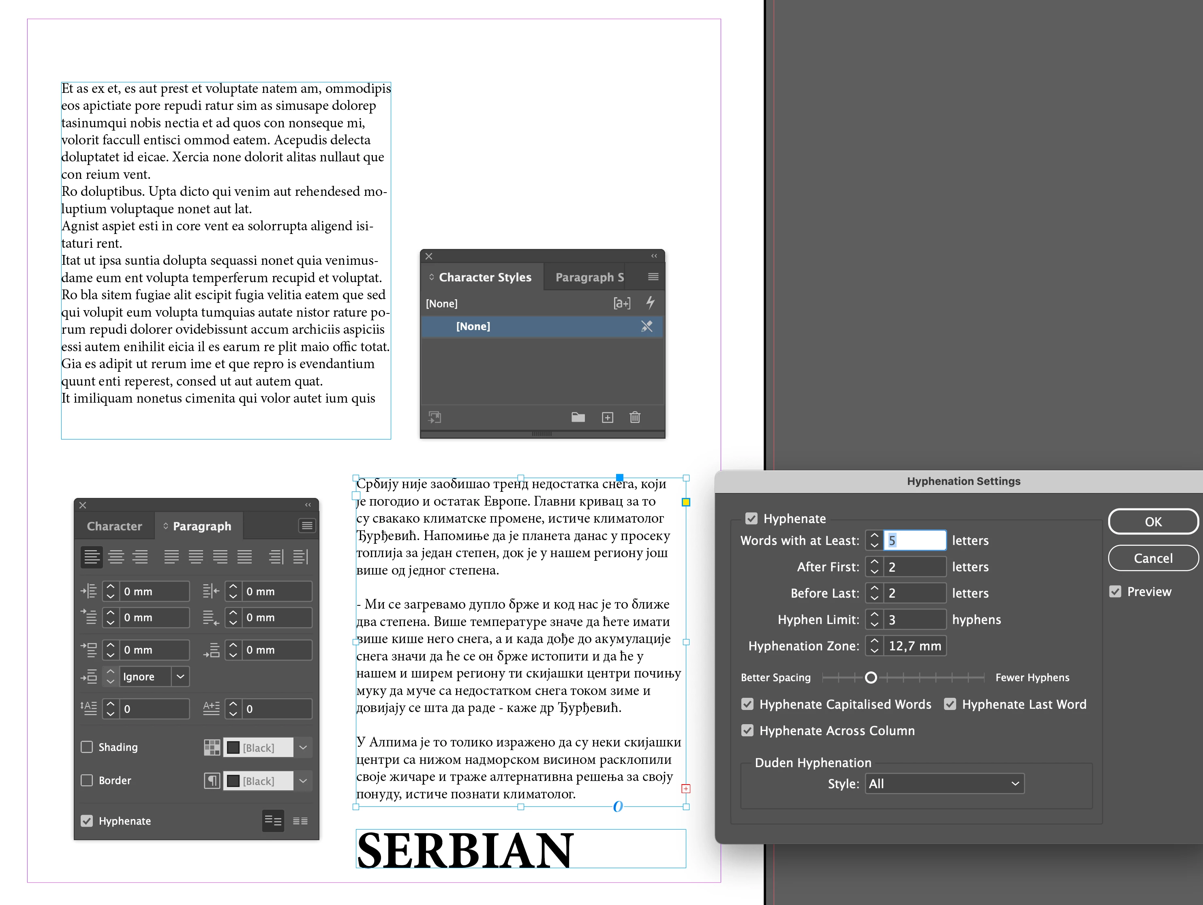Viewport: 1203px width, 905px height.
Task: Switch to the Paragraph Styles tab
Action: (x=589, y=277)
